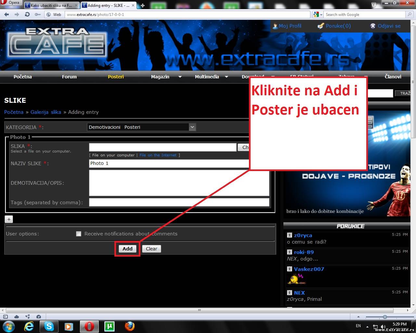This screenshot has width=416, height=333.
Task: Open the 'Članovi' navigation item
Action: pos(393,77)
